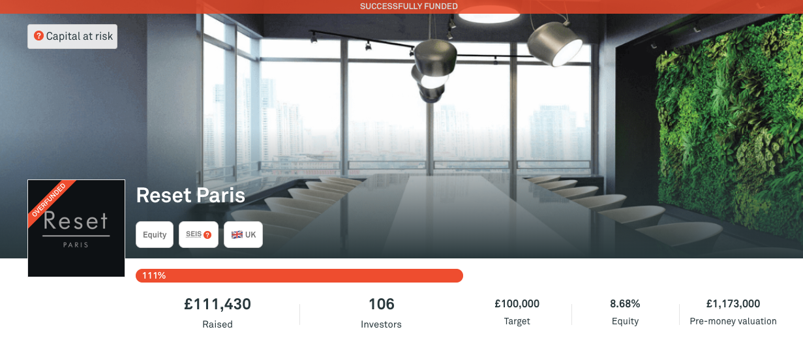Click the 106 investors count
Screen dimensions: 803x338
click(x=382, y=304)
